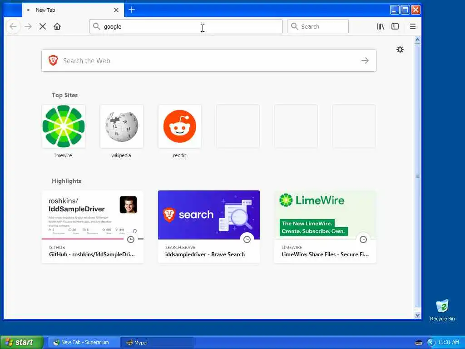Image resolution: width=465 pixels, height=349 pixels.
Task: Focus the toolbar Search box
Action: click(x=317, y=26)
